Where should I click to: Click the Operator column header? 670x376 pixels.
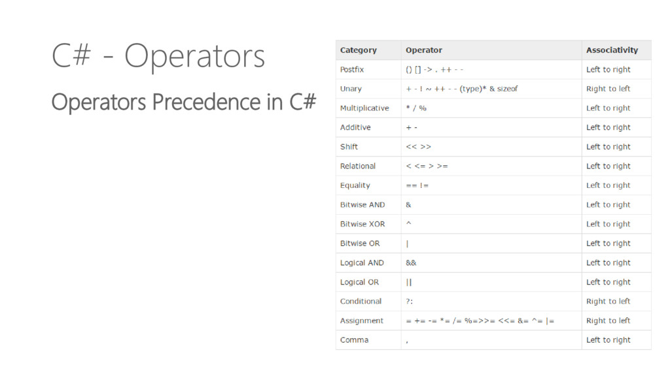491,50
